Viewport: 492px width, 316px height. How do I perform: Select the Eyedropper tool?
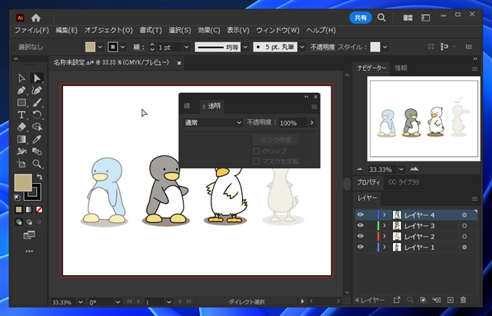click(x=37, y=139)
